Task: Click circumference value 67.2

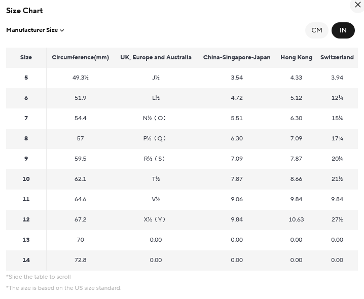Action: click(x=80, y=219)
